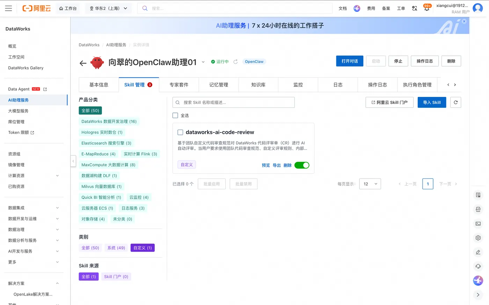The height and width of the screenshot is (305, 489).
Task: Open the dropdown chevron beside the instance title
Action: pos(203,62)
